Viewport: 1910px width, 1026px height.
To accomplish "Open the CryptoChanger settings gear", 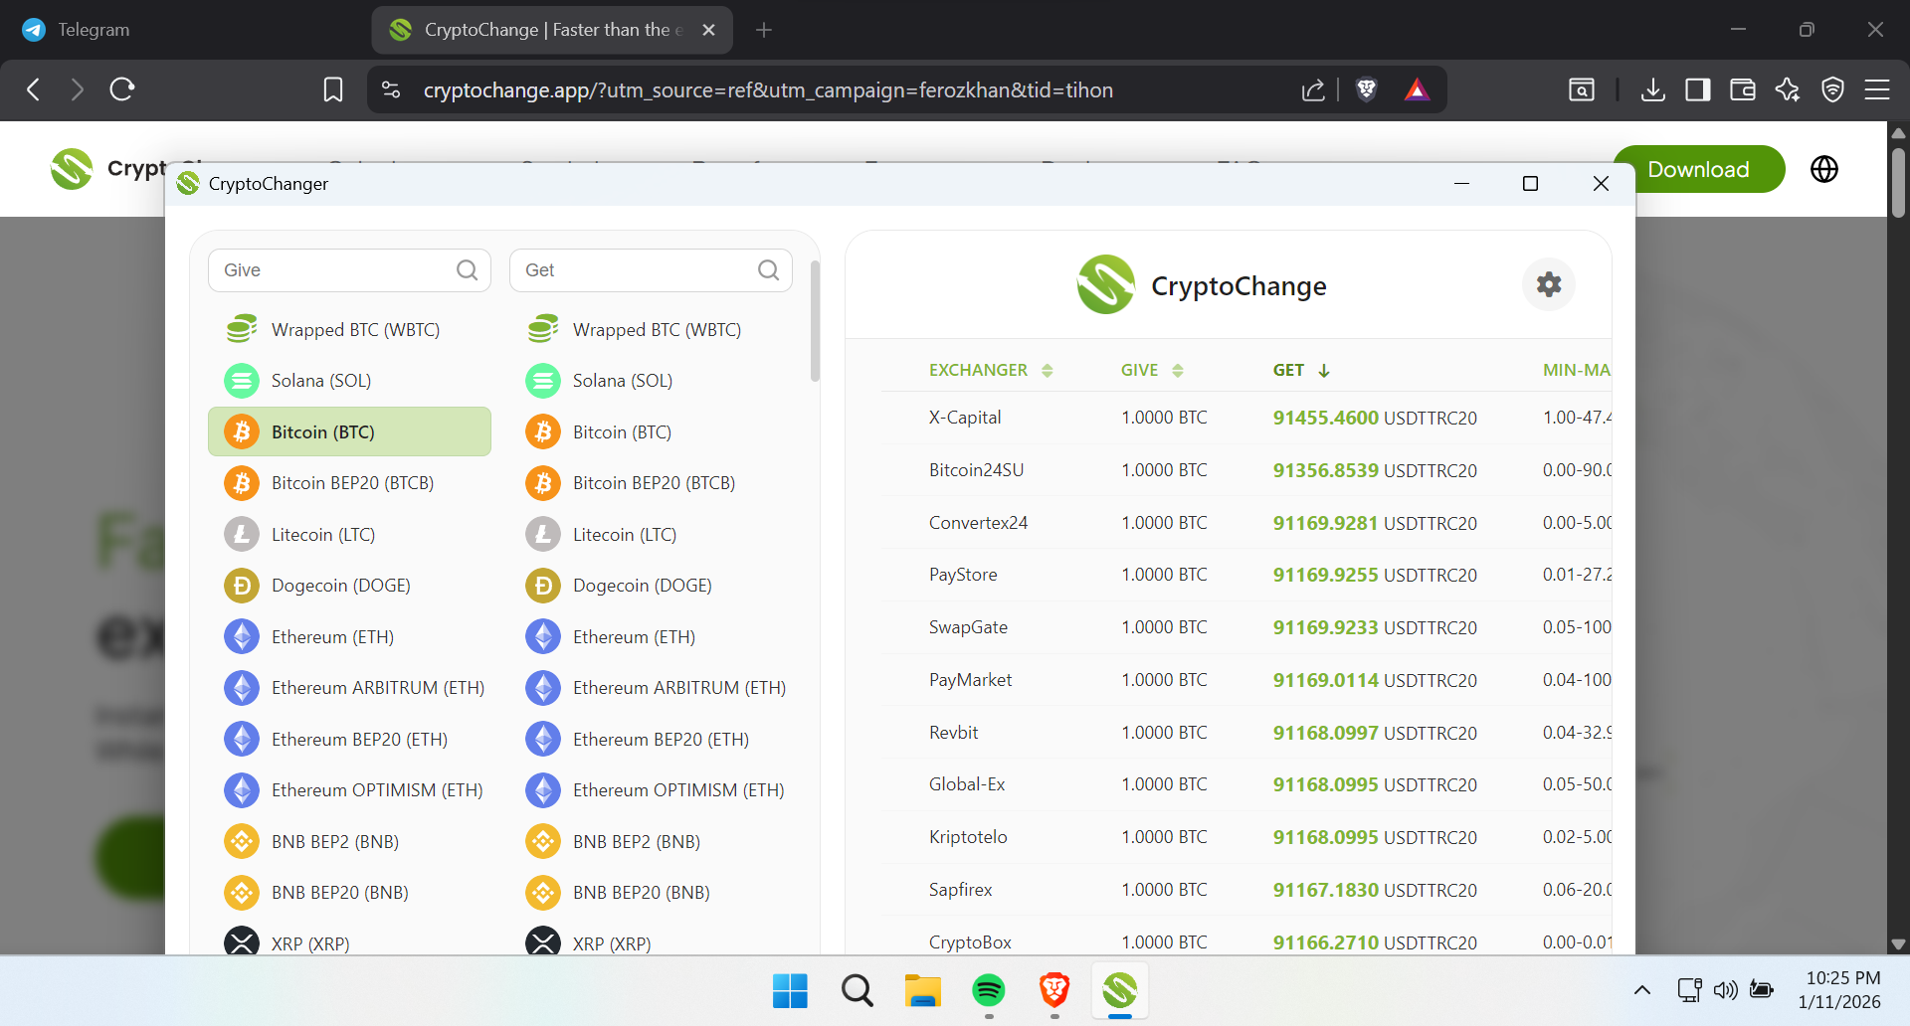I will coord(1549,284).
